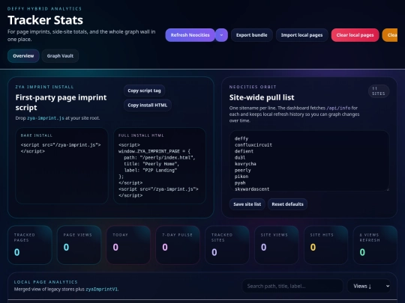
Task: Click the Site Hits stat card
Action: tap(326, 245)
